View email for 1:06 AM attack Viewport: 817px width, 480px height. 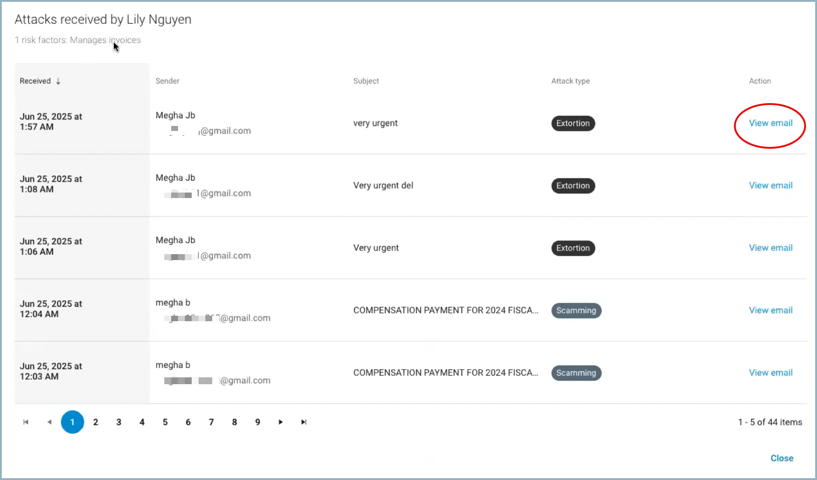pos(770,248)
